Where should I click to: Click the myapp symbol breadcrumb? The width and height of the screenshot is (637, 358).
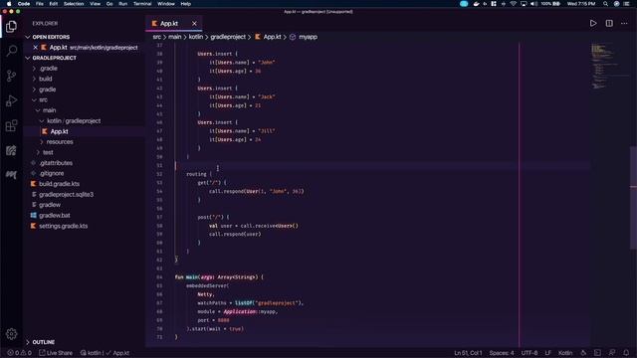(x=308, y=37)
